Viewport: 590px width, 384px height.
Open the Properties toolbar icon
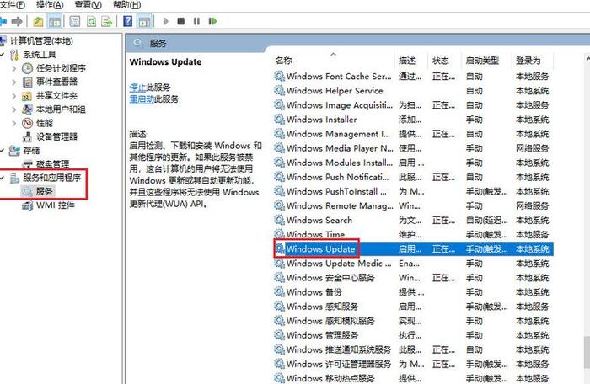75,21
